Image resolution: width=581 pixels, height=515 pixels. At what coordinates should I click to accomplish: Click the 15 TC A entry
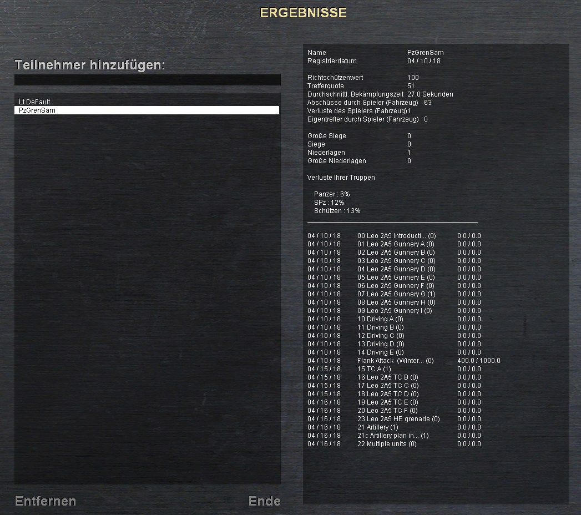point(374,369)
